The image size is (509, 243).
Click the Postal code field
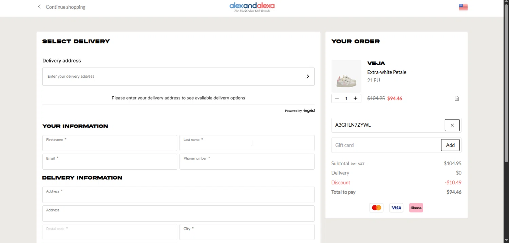coord(110,232)
